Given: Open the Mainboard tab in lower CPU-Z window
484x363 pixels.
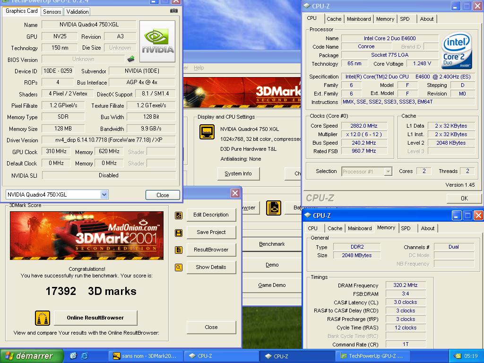Looking at the screenshot, I should pyautogui.click(x=360, y=228).
